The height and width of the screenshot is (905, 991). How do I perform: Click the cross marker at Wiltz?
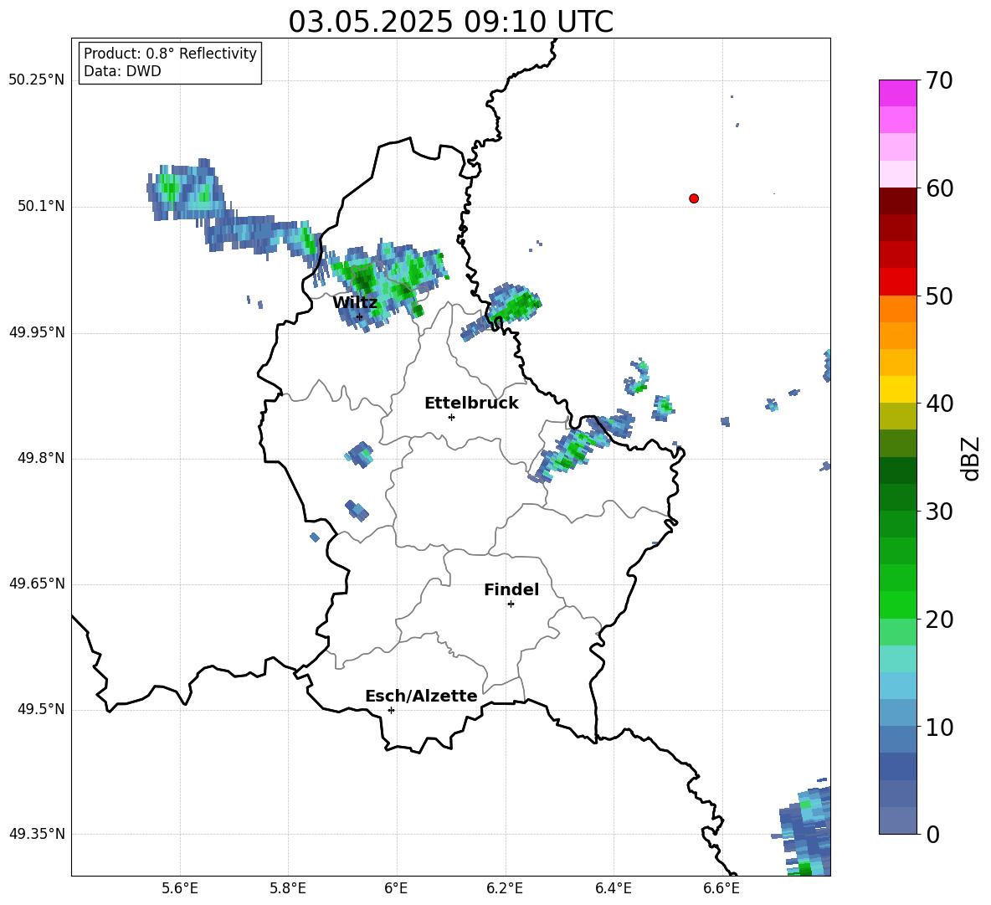point(360,316)
